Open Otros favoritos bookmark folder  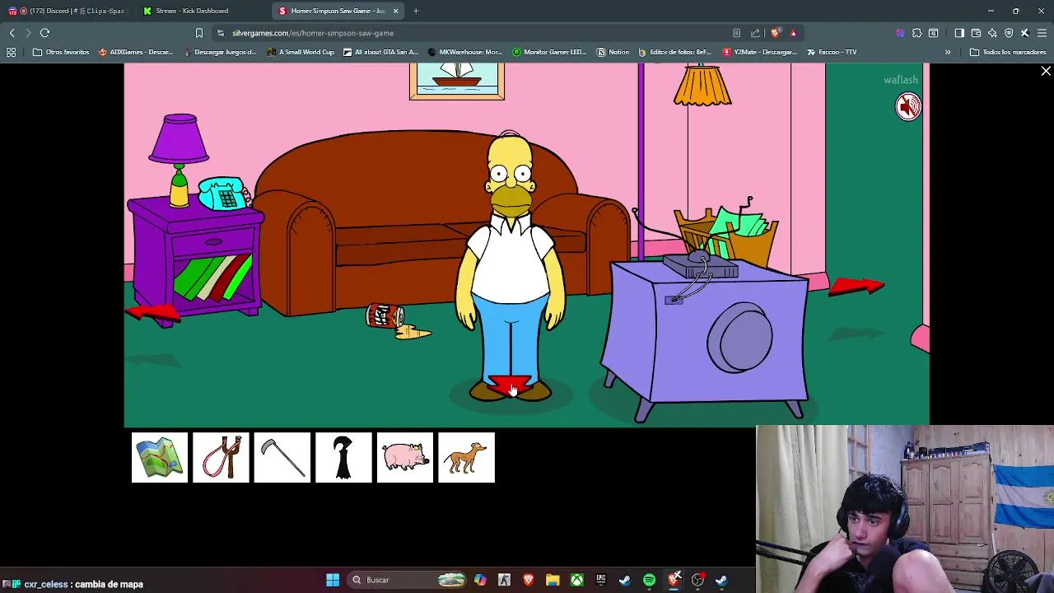click(x=61, y=52)
